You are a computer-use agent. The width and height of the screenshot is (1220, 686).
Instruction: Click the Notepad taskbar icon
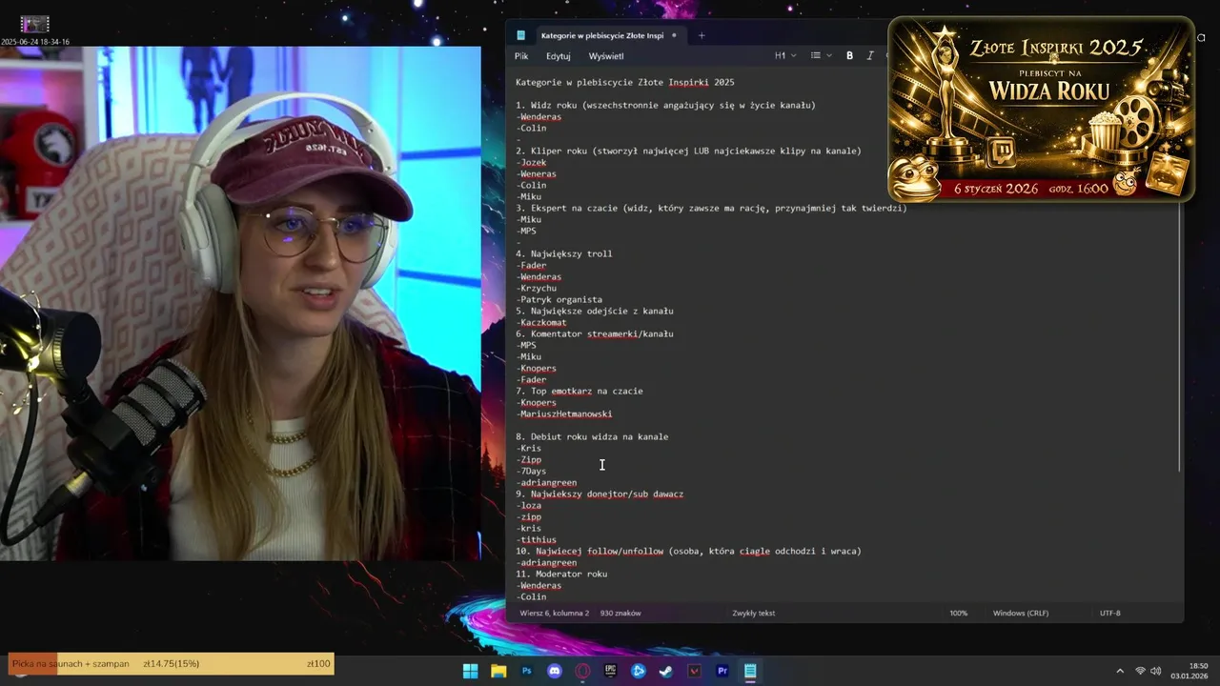750,671
